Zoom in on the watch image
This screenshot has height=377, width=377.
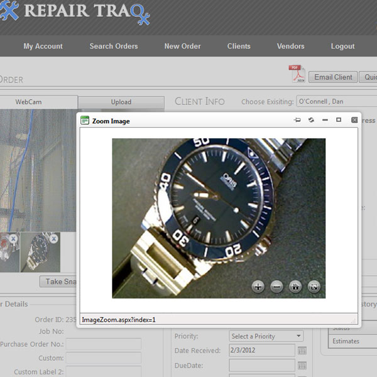point(258,287)
